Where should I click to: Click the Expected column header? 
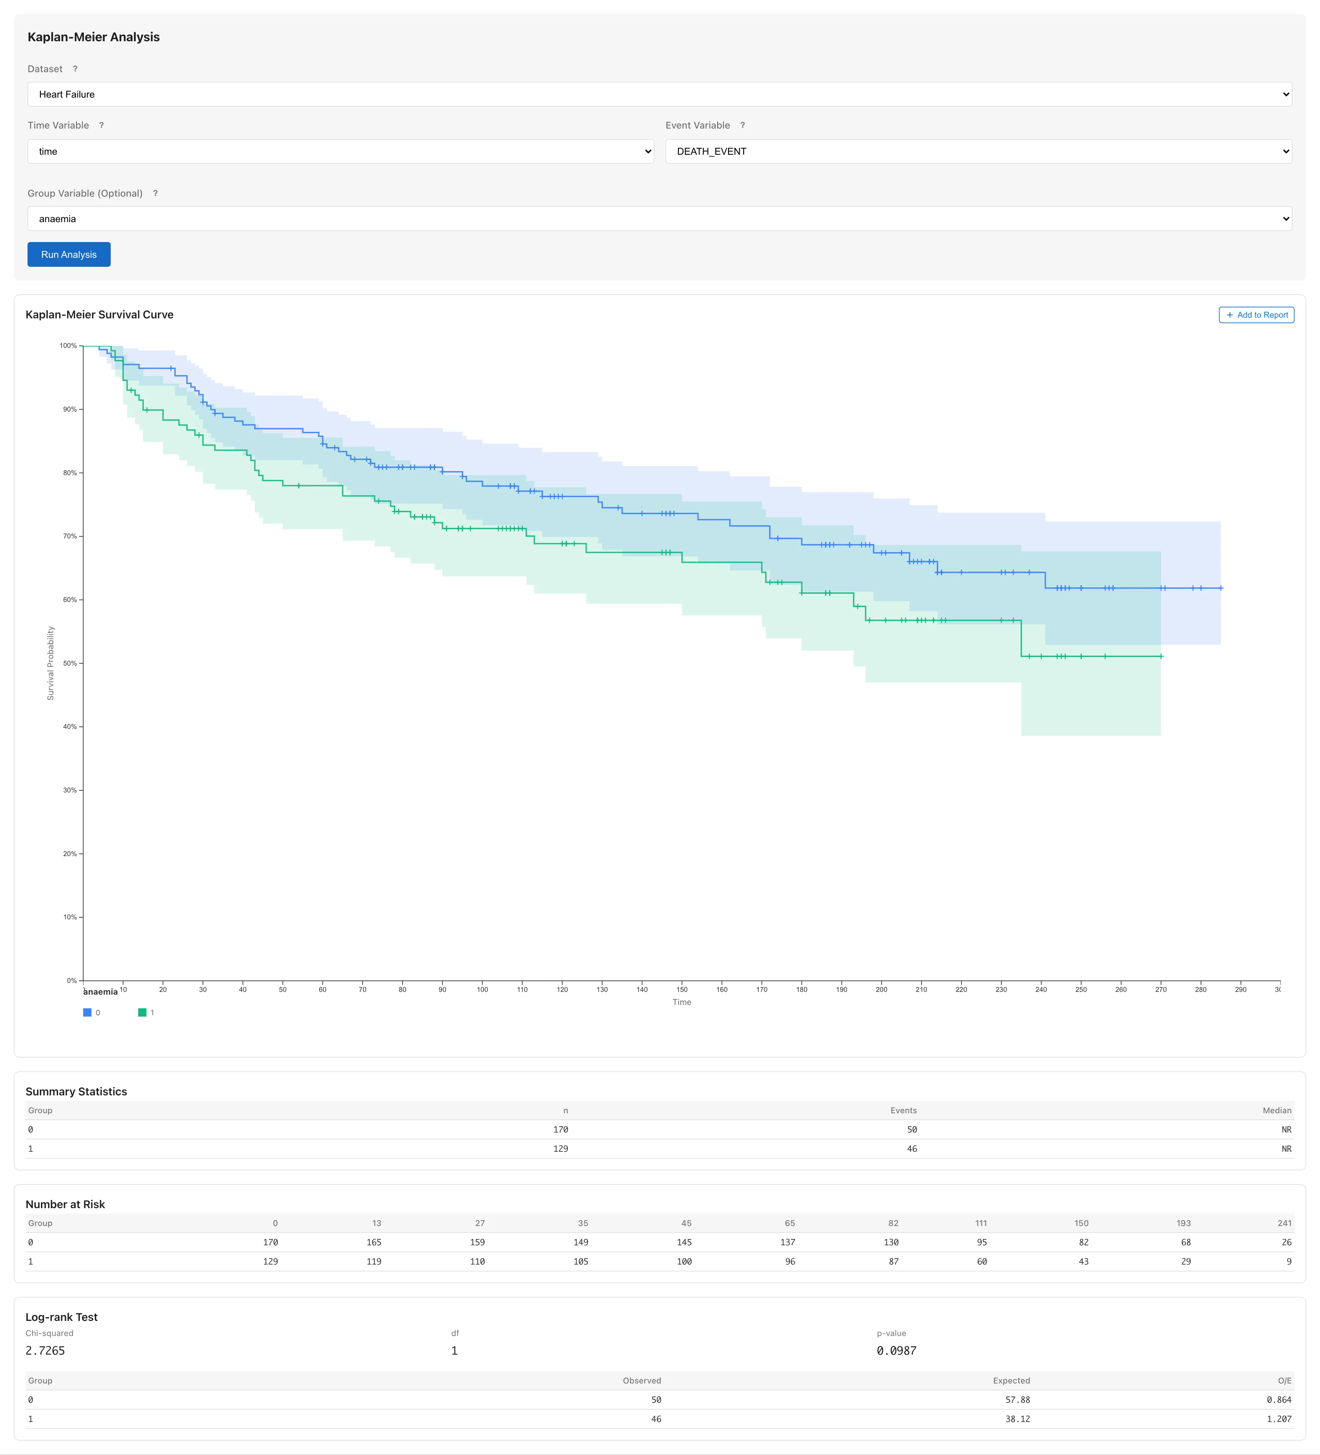1010,1381
